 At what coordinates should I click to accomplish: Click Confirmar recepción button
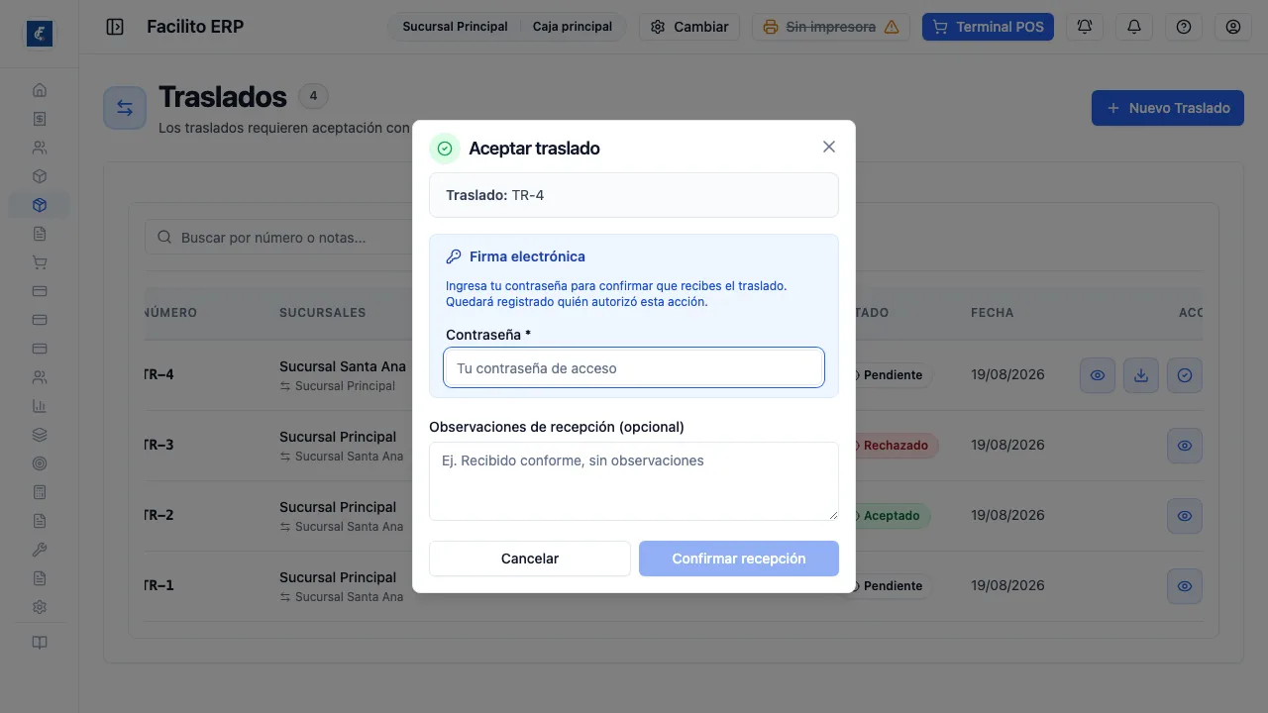click(x=739, y=559)
